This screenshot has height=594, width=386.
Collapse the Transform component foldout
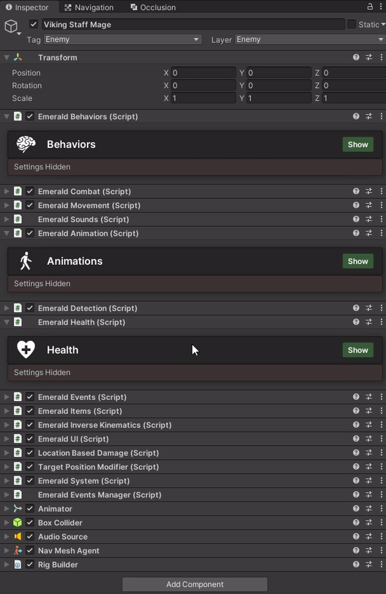[6, 57]
